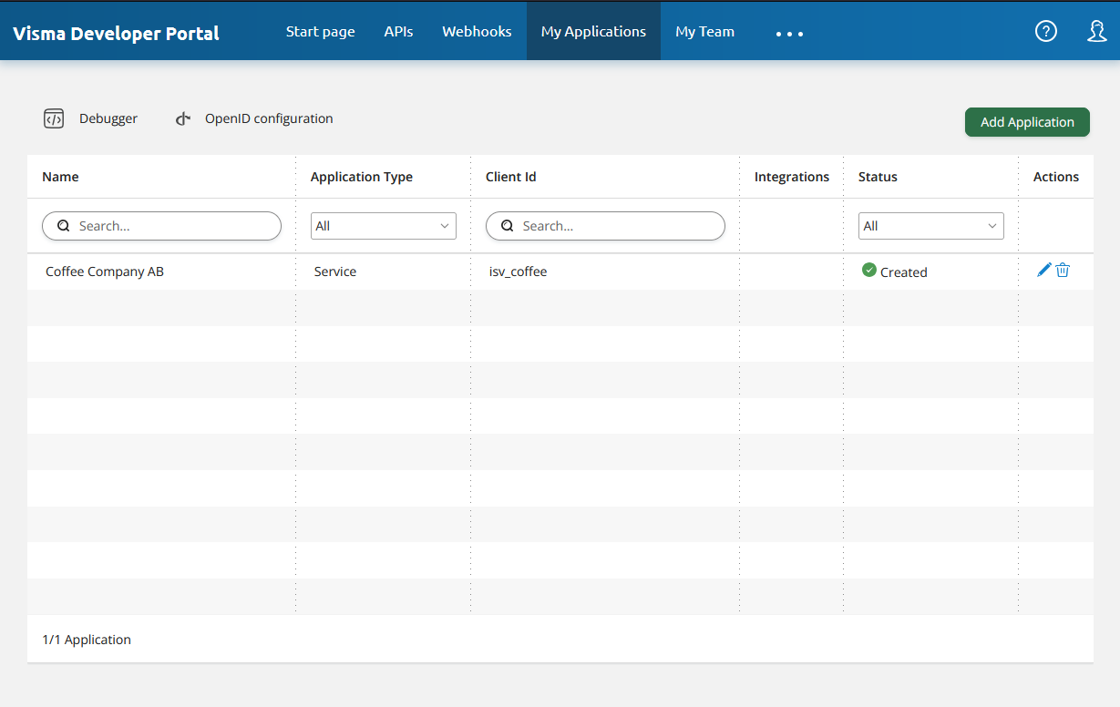Delete Coffee Company AB with trash icon
1120x707 pixels.
click(1063, 270)
